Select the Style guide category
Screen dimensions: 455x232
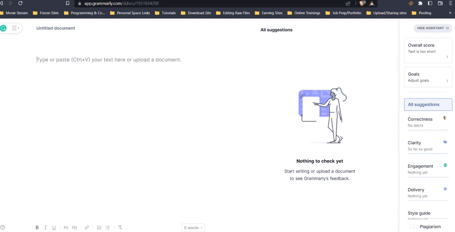(428, 215)
